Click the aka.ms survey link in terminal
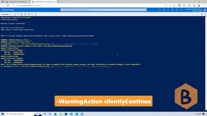 coord(78,36)
